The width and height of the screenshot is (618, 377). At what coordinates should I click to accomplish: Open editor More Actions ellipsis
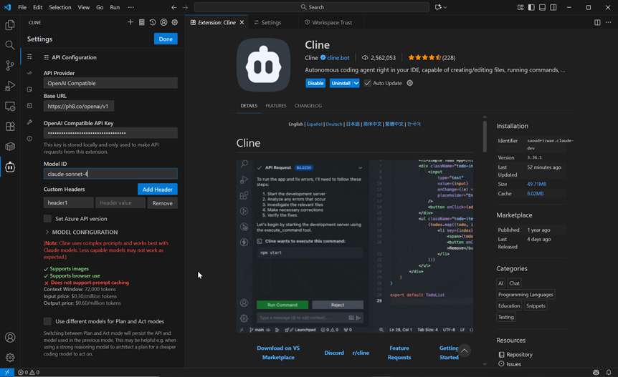point(609,22)
